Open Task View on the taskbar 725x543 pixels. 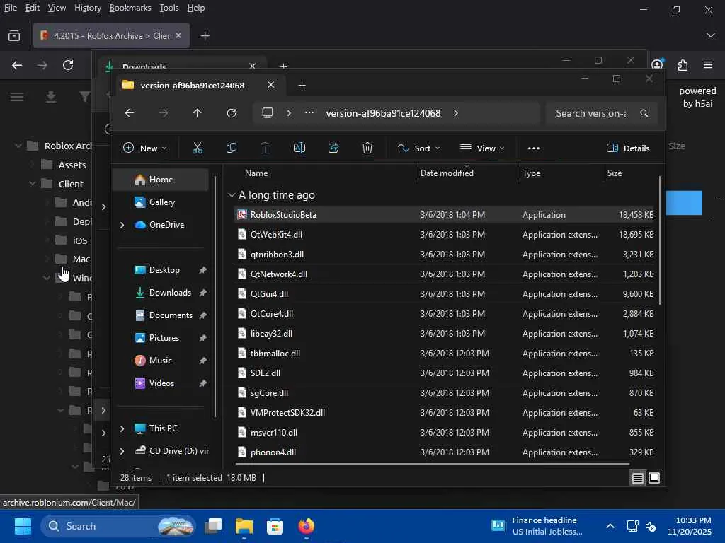(x=213, y=526)
